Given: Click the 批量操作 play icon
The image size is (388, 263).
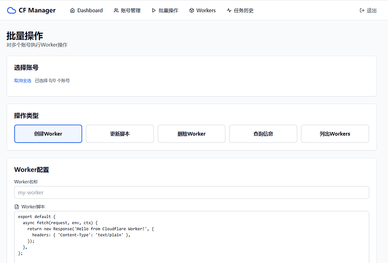Looking at the screenshot, I should pyautogui.click(x=154, y=10).
